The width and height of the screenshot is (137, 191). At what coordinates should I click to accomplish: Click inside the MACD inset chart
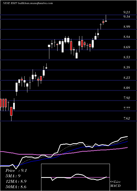point(75,177)
